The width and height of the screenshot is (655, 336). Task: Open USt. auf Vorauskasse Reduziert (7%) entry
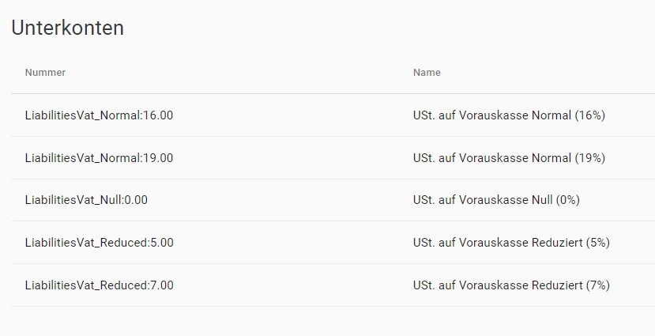point(511,285)
